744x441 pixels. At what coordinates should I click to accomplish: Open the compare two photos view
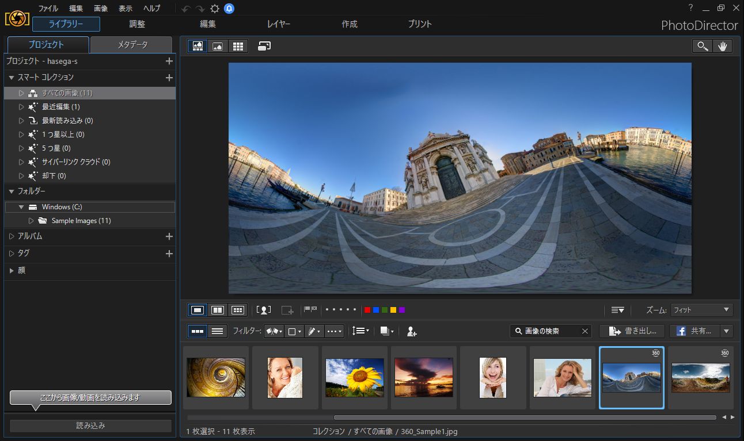pyautogui.click(x=217, y=310)
